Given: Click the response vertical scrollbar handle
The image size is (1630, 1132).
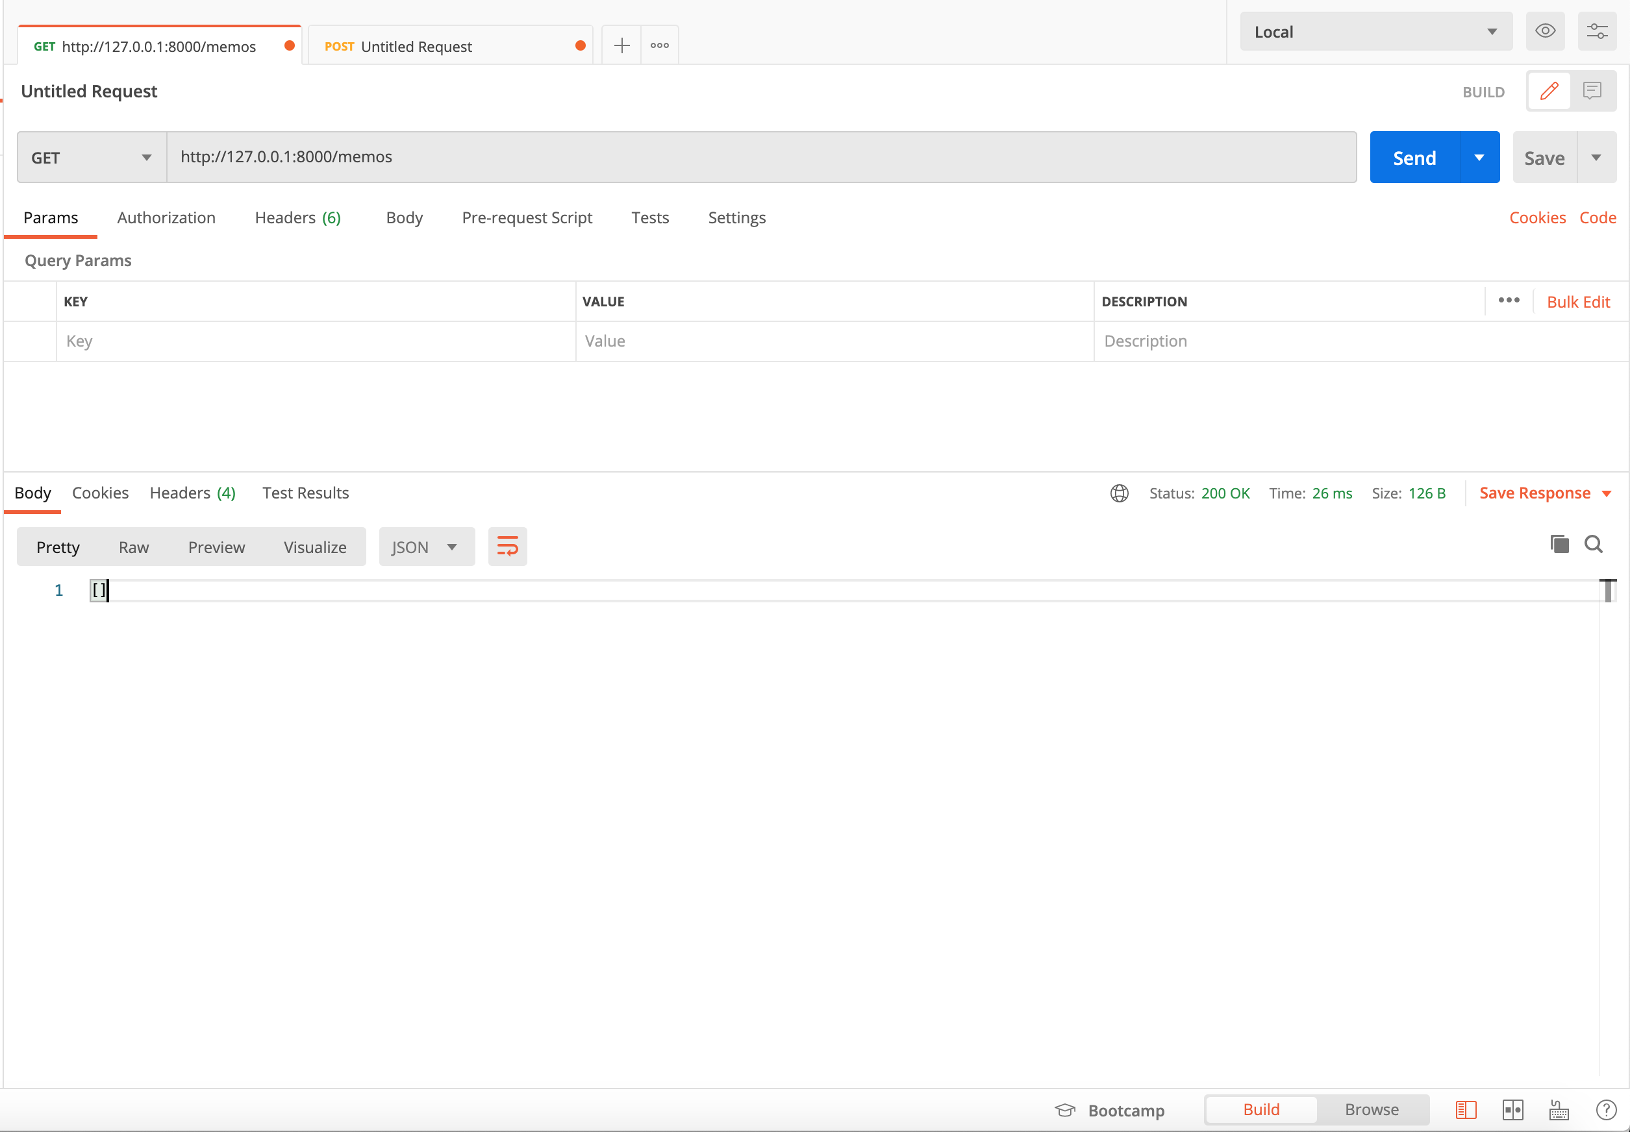Looking at the screenshot, I should click(1607, 591).
